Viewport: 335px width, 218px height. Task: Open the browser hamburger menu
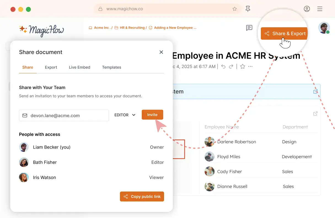pos(320,9)
